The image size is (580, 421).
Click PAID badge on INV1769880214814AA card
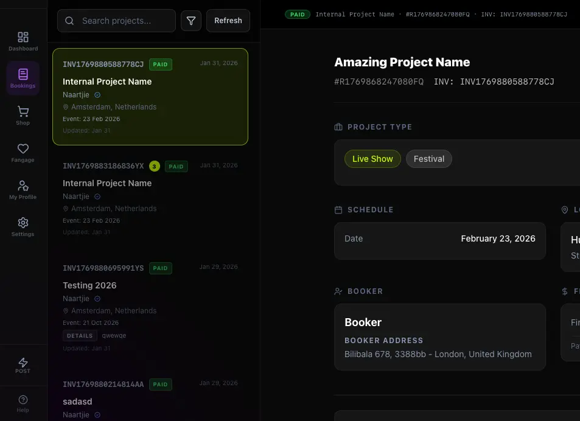click(x=161, y=384)
